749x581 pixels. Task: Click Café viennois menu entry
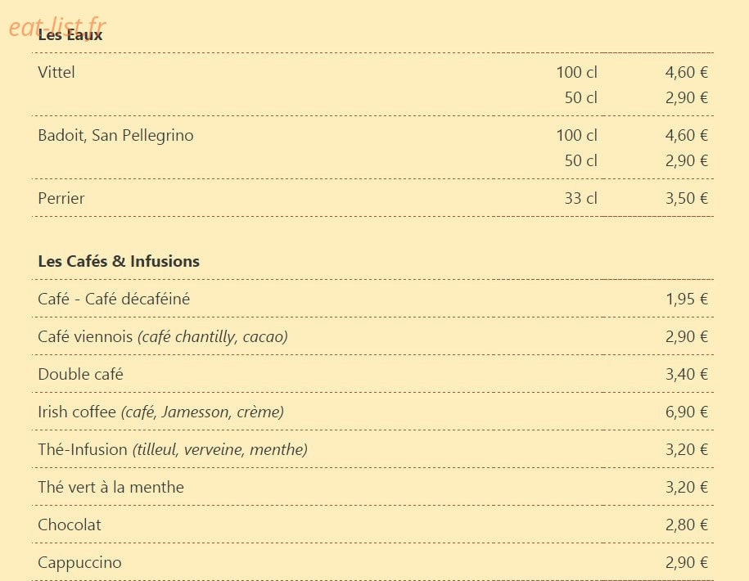tap(163, 336)
